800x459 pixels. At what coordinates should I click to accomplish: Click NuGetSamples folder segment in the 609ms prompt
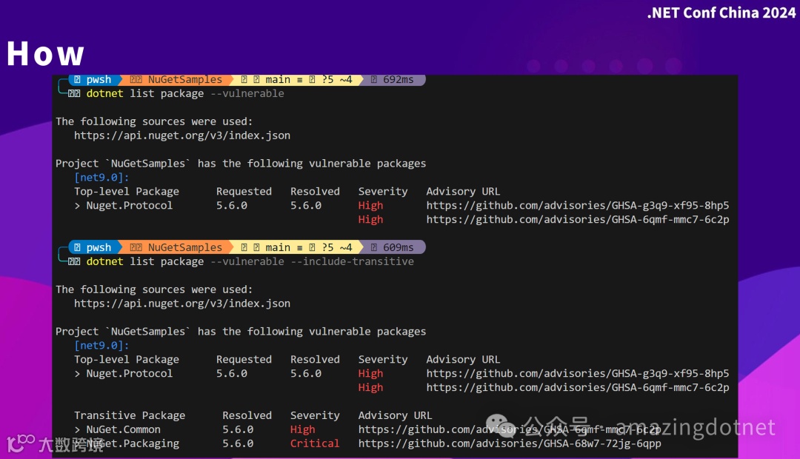[176, 247]
